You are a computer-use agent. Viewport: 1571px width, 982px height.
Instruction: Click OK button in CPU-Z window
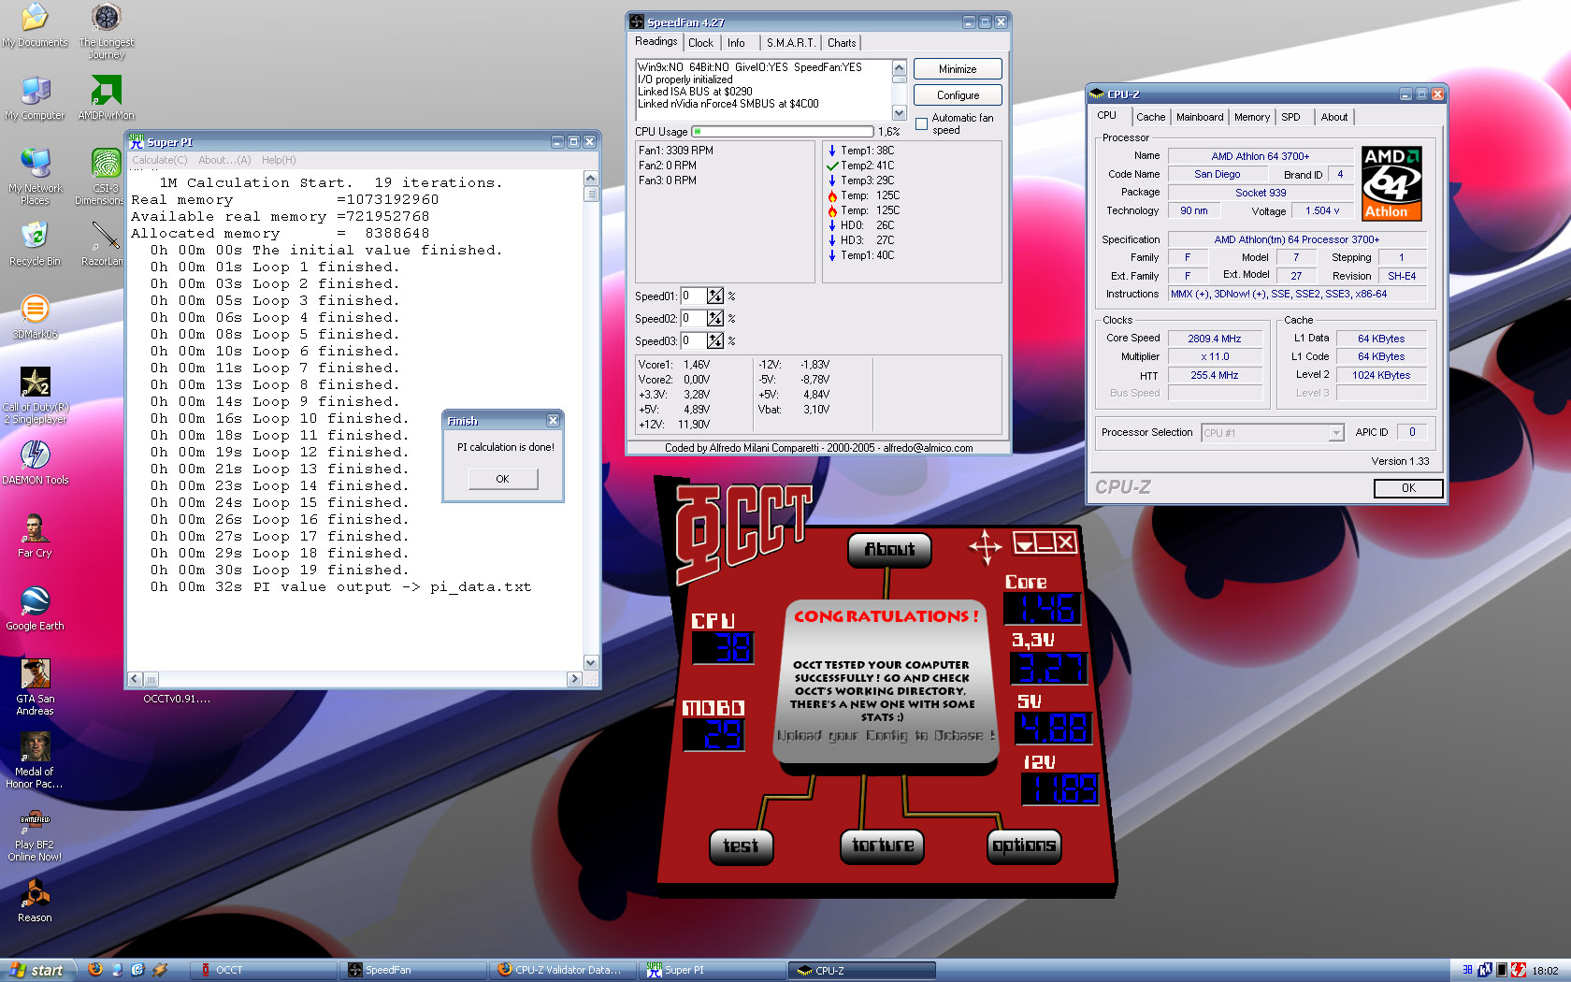1408,488
